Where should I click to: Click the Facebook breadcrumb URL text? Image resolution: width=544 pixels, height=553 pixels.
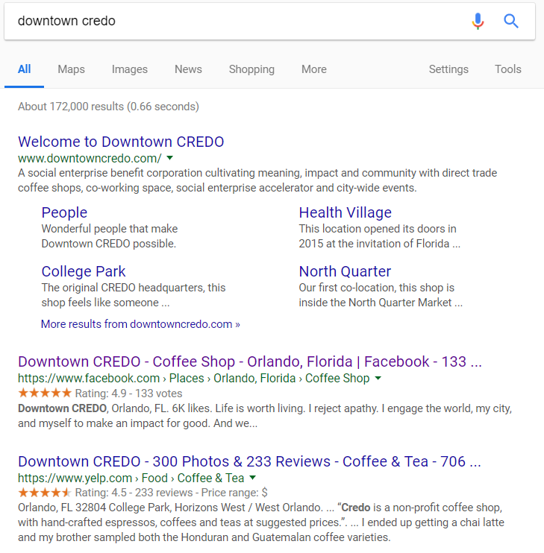(x=194, y=378)
